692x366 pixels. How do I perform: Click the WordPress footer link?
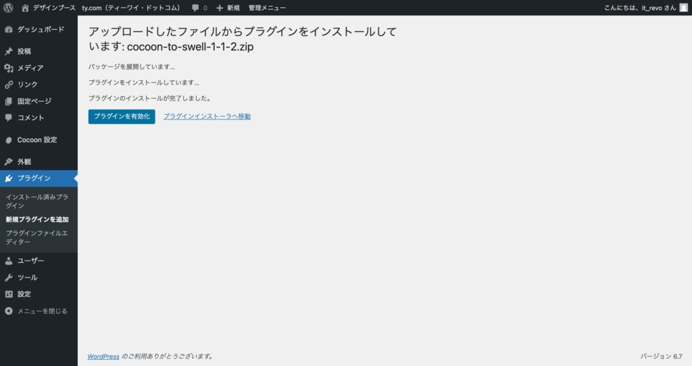coord(103,356)
